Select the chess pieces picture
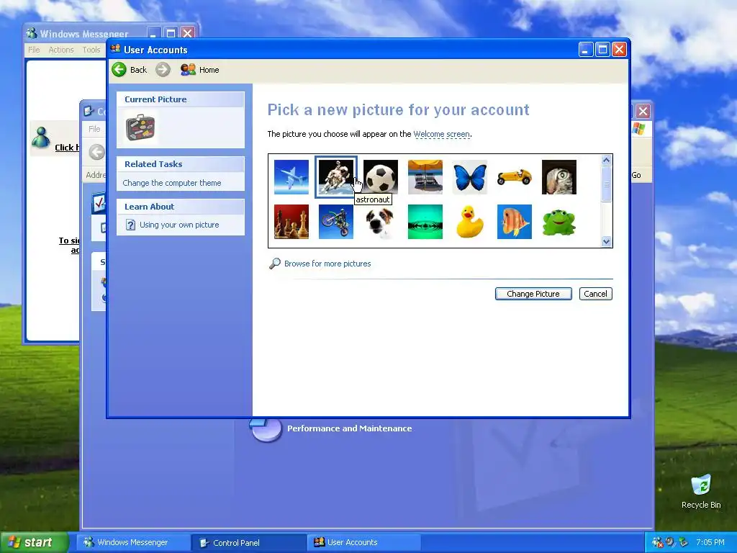Image resolution: width=737 pixels, height=553 pixels. (x=291, y=222)
